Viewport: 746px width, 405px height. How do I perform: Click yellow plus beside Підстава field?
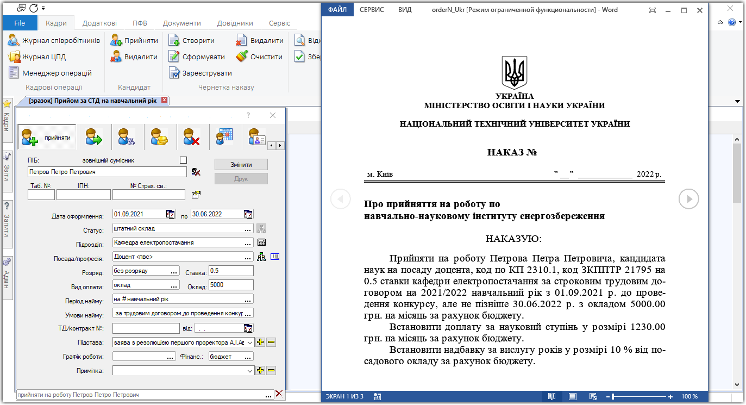tap(261, 342)
